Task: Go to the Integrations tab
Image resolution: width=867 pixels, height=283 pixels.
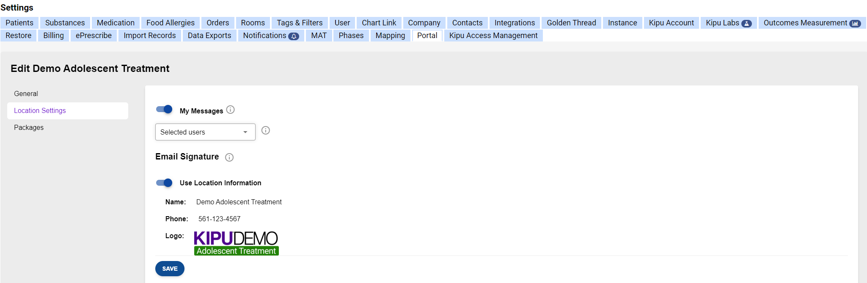Action: coord(514,23)
